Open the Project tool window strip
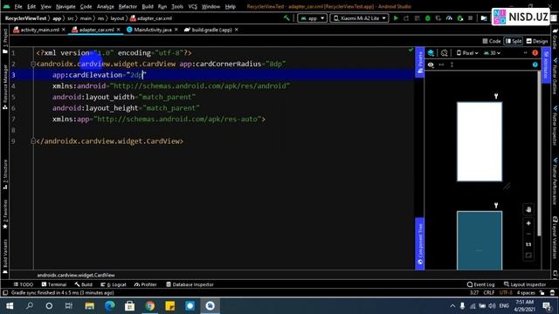Viewport: 559px width, 314px height. (5, 40)
